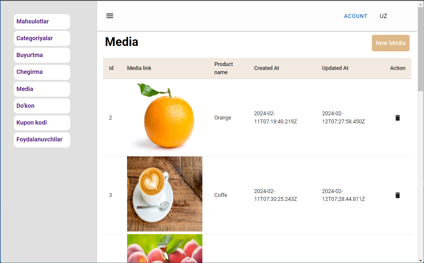Go to Do'kon page
Screen dimensions: 424x263
point(42,106)
